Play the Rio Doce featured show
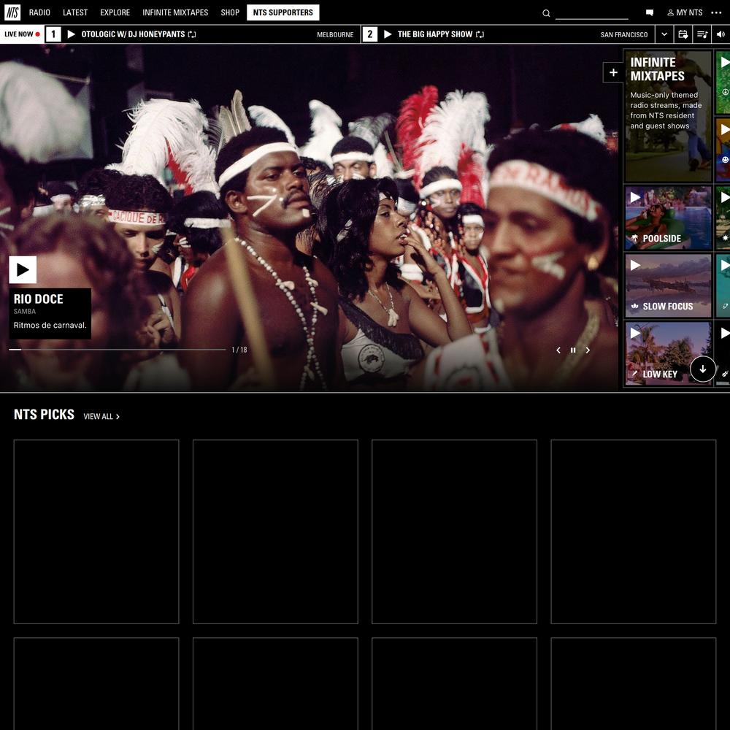730x730 pixels. pyautogui.click(x=23, y=270)
